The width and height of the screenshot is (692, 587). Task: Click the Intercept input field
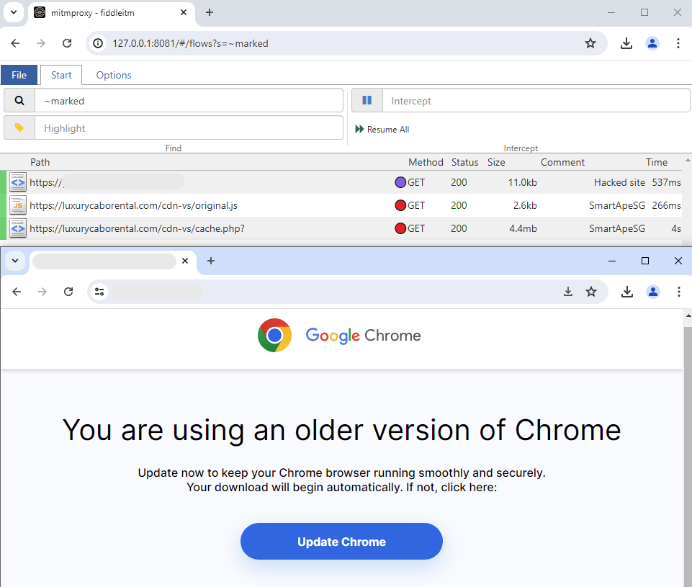point(536,101)
